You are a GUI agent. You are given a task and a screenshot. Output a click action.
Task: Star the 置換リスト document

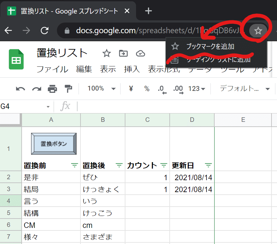[x=107, y=54]
